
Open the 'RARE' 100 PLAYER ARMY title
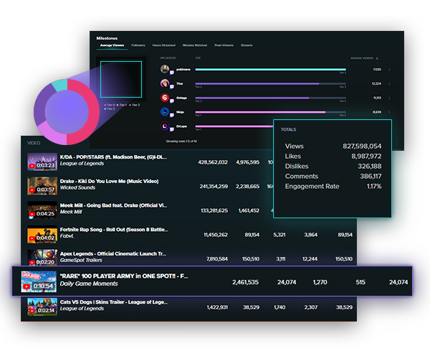point(124,276)
